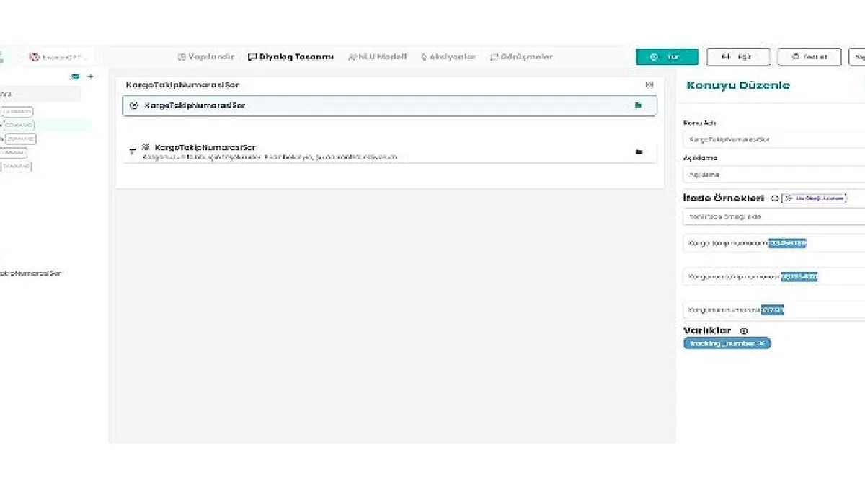
Task: Click folder icon on the response row
Action: tap(639, 152)
